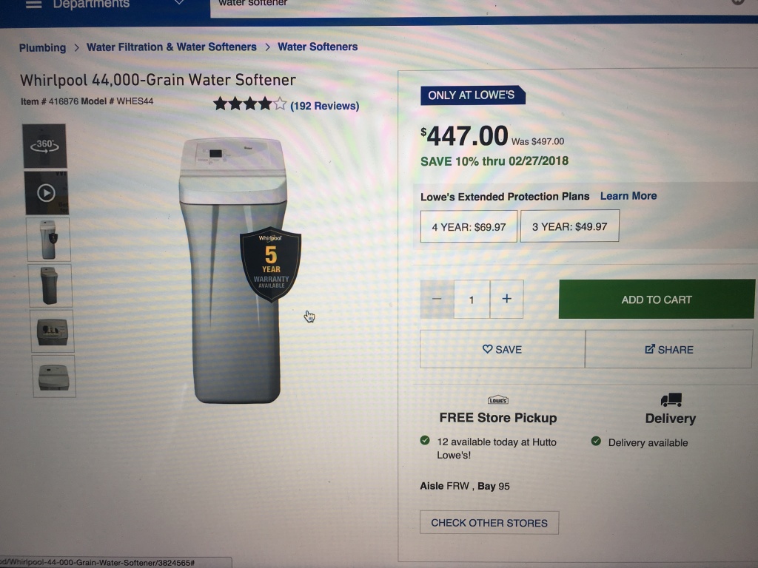Increase quantity with the plus button
Screen dimensions: 758x568
click(506, 299)
